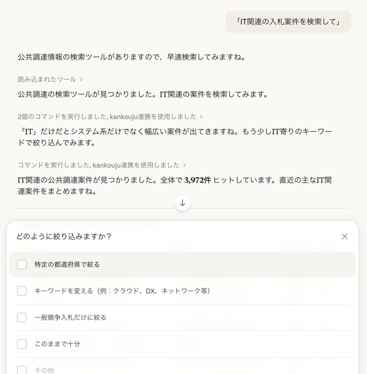The height and width of the screenshot is (374, 367).
Task: Click the chevron after 2個のコマンドを実行しました line
Action: coord(201,117)
